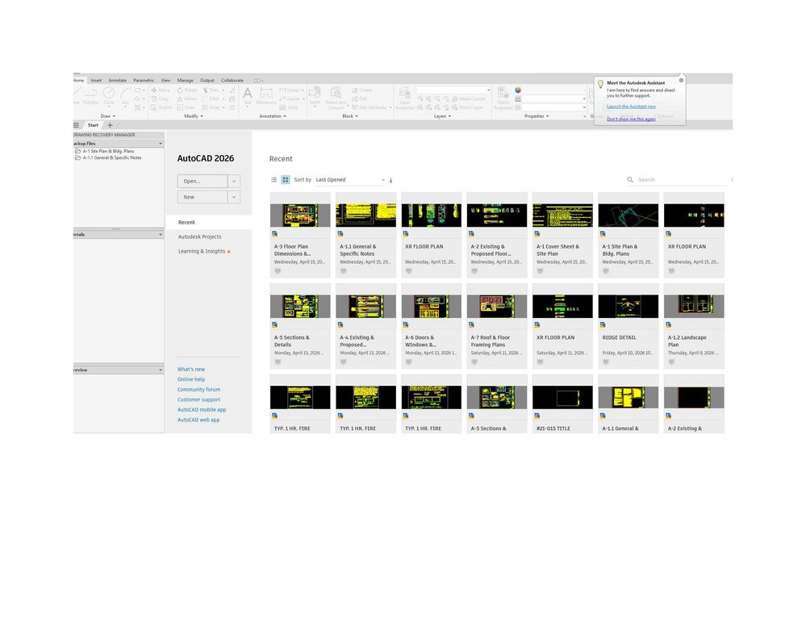Image resolution: width=806 pixels, height=623 pixels.
Task: Select the Circle draw tool
Action: point(109,95)
